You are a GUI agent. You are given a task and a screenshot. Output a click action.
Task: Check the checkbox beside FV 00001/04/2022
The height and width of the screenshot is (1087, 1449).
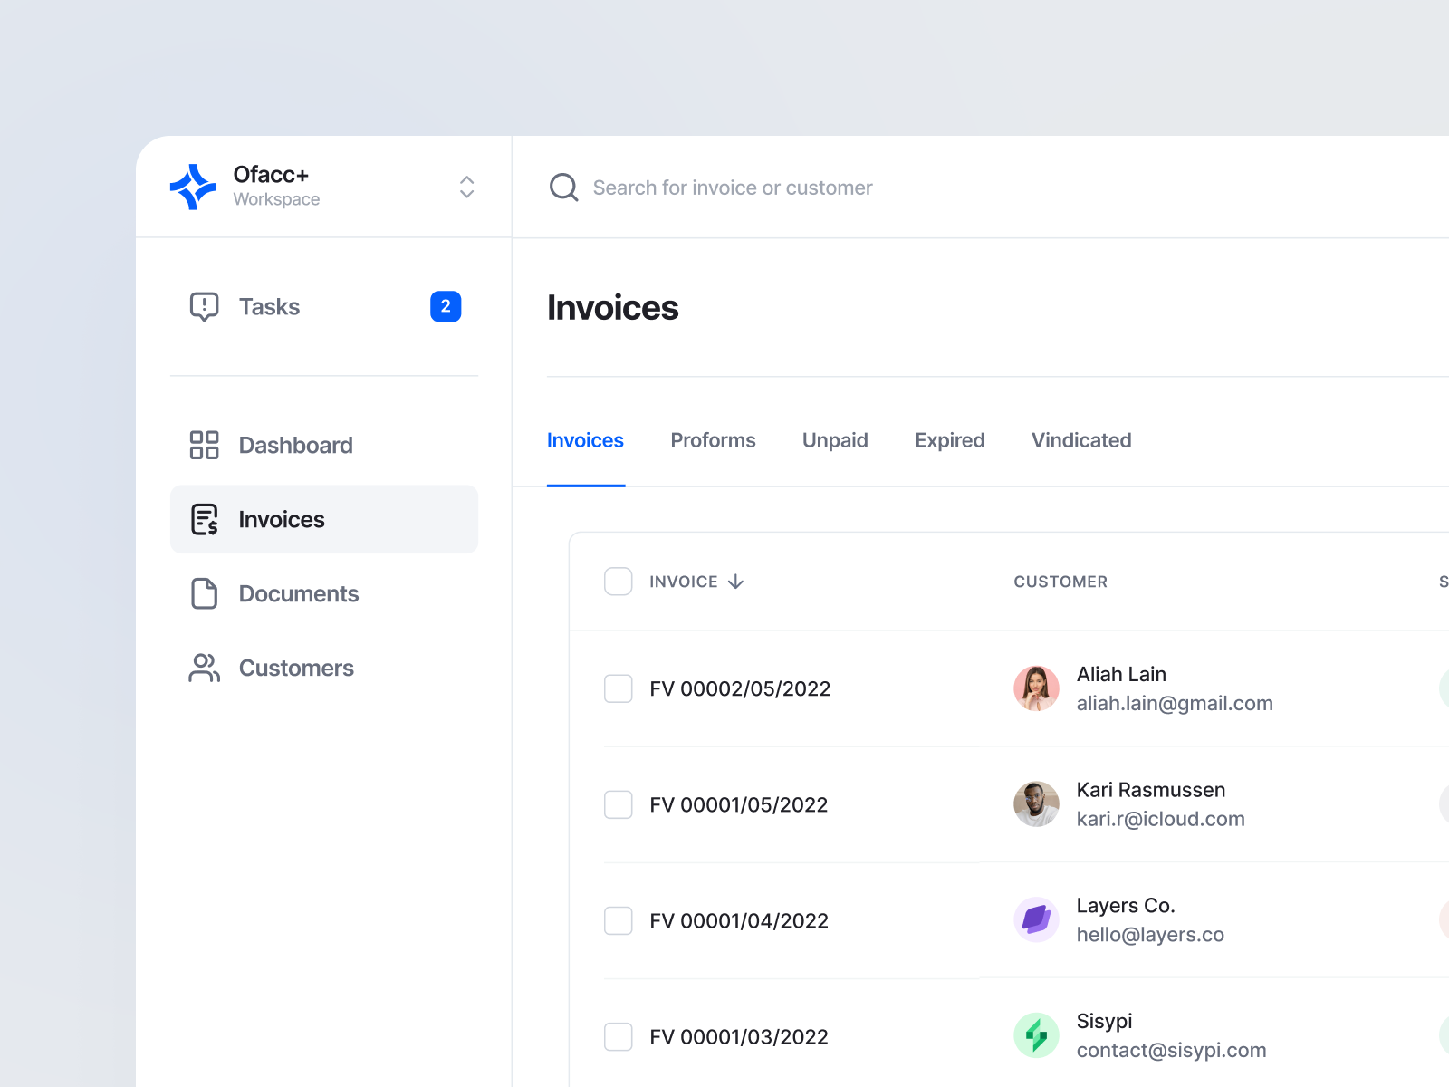(x=618, y=920)
